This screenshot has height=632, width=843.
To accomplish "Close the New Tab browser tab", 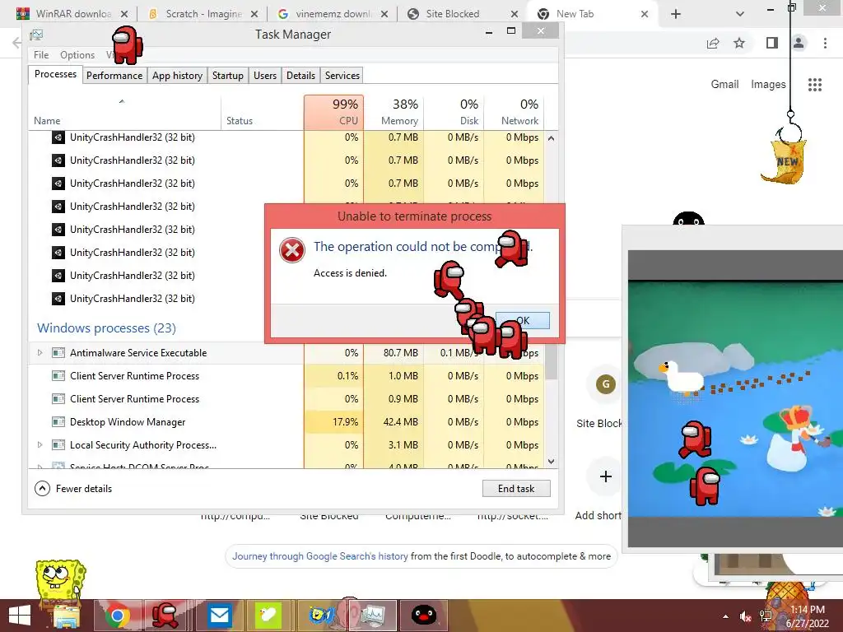I will 645,14.
